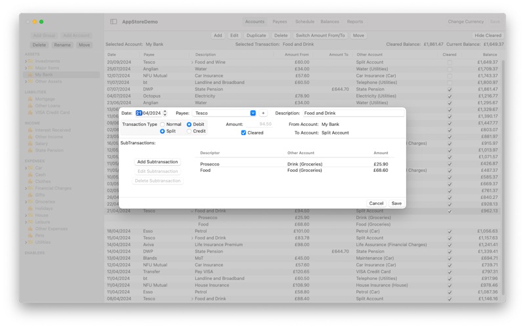The height and width of the screenshot is (328, 525).
Task: Click the Add Subtransaction button
Action: pos(157,162)
